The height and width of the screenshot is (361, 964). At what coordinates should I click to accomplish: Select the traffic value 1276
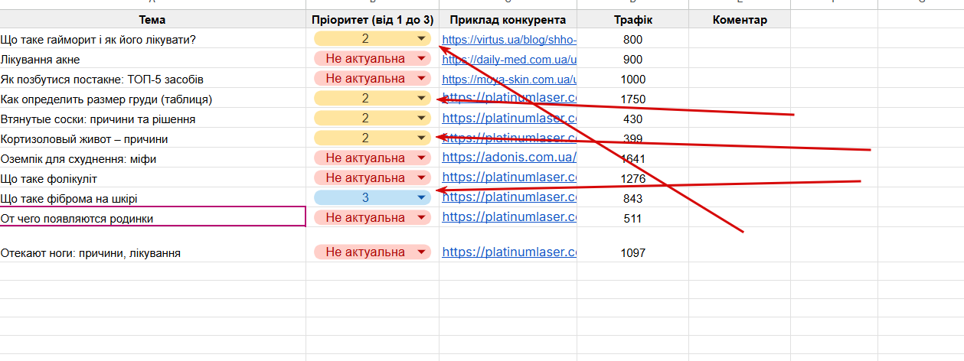(x=632, y=179)
